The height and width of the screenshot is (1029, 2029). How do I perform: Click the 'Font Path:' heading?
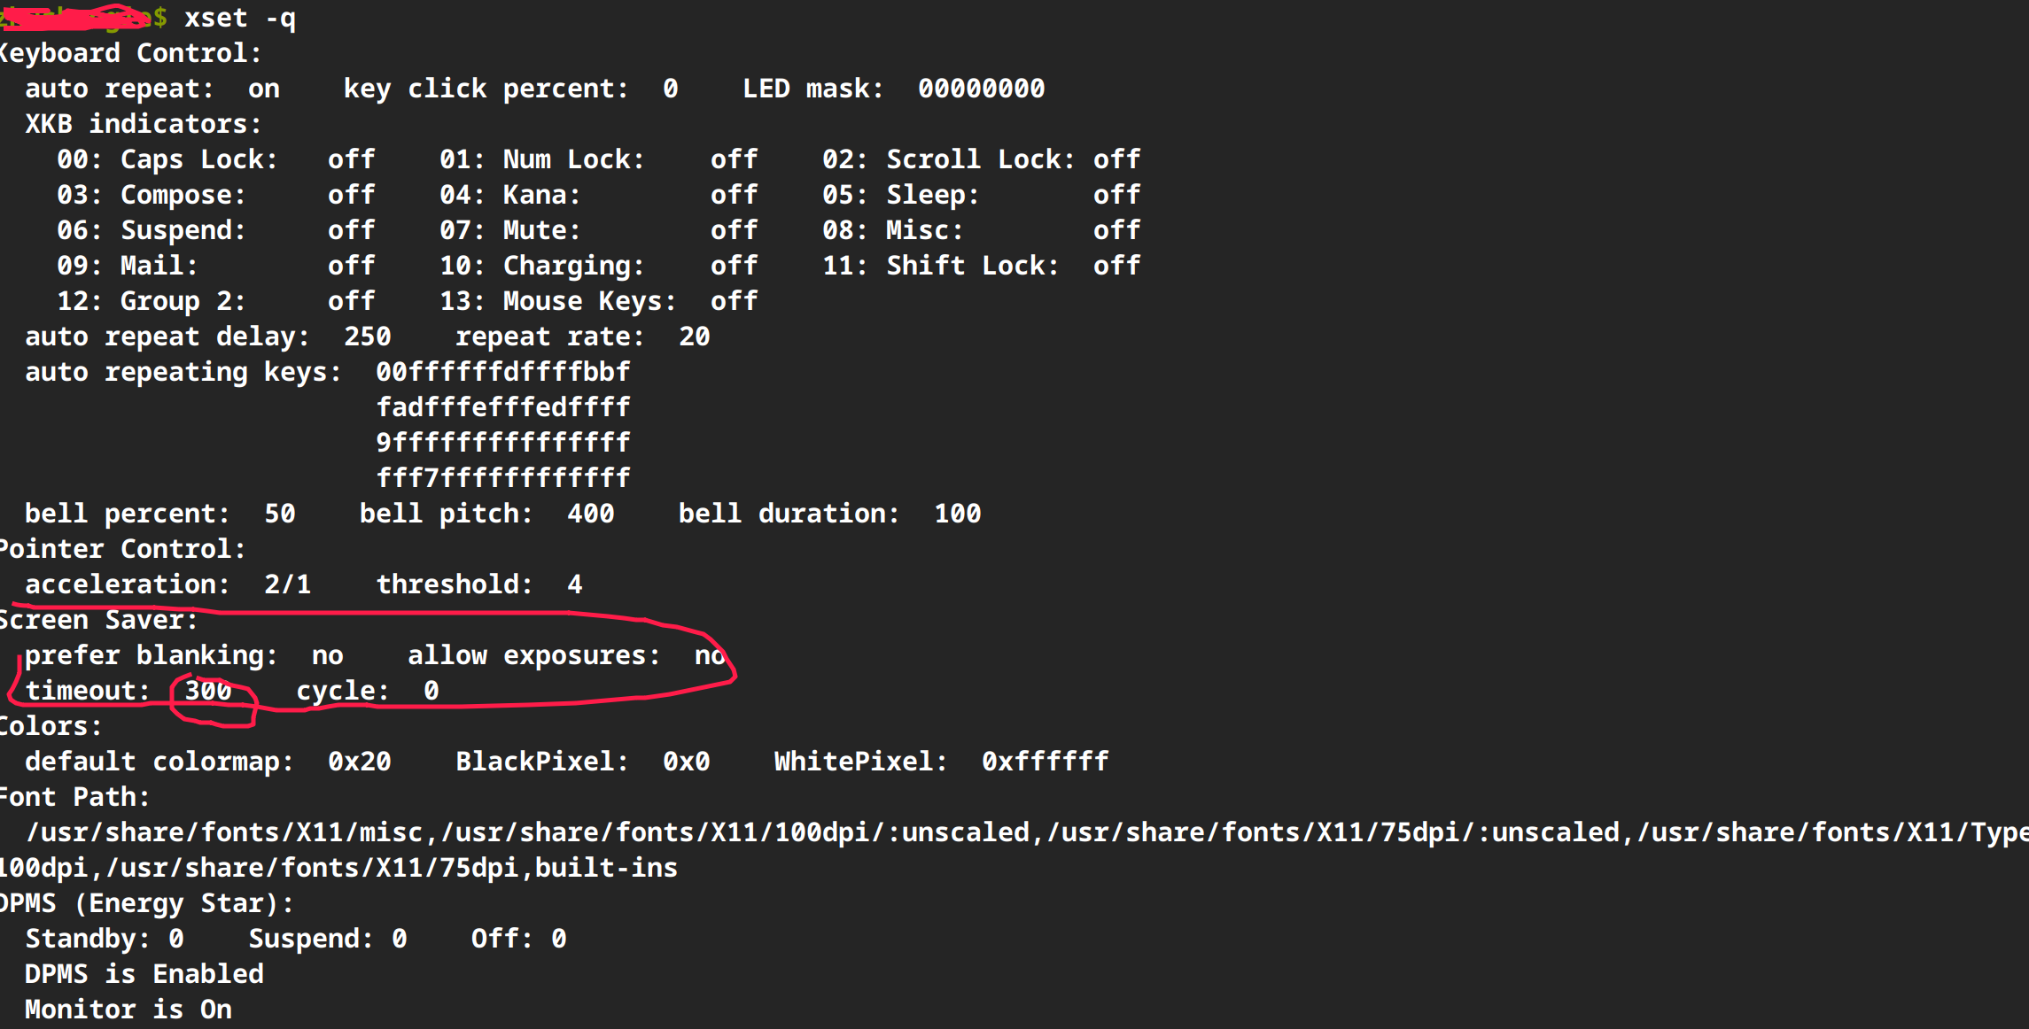(x=74, y=797)
